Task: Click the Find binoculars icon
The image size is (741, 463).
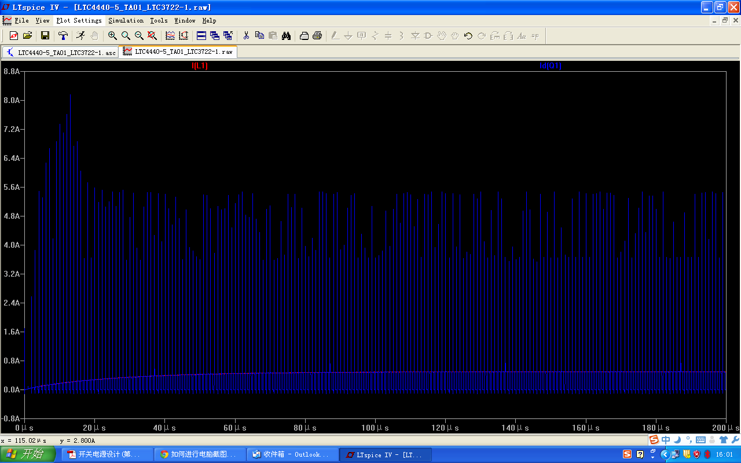Action: (x=286, y=36)
